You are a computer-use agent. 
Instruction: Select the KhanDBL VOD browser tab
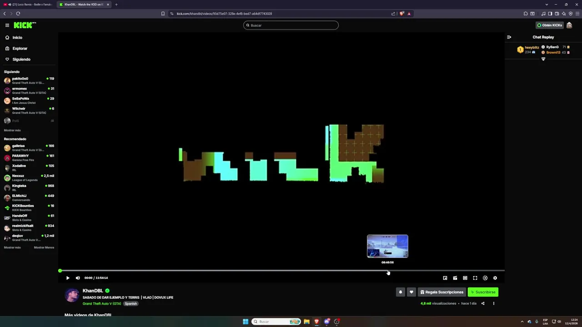84,5
